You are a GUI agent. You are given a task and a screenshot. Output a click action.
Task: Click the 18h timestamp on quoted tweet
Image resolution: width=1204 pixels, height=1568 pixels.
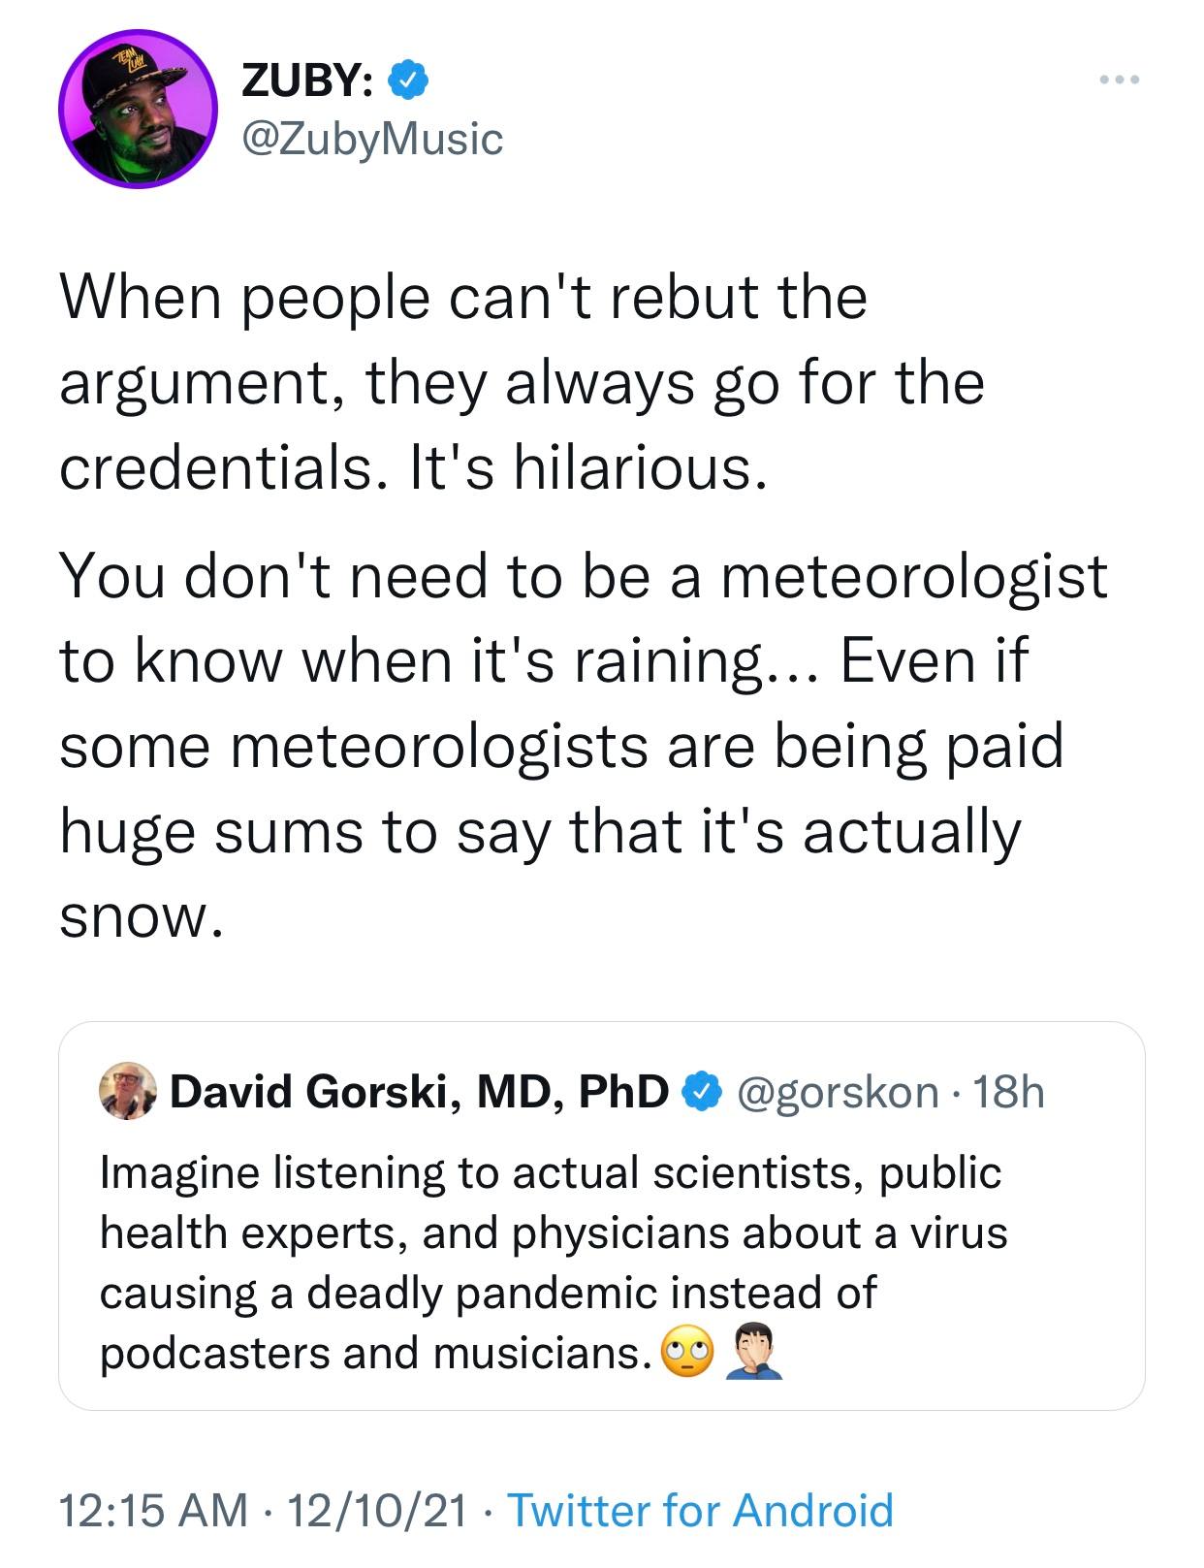pos(1009,1092)
